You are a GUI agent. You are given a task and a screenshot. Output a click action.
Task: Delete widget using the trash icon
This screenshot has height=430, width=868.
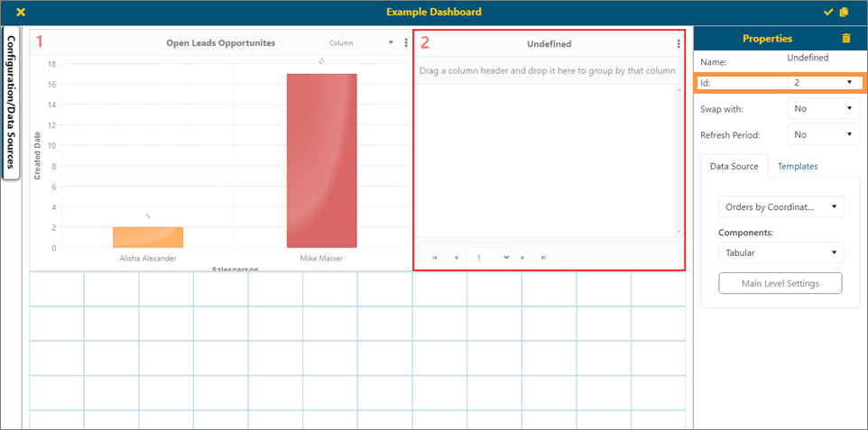coord(845,39)
